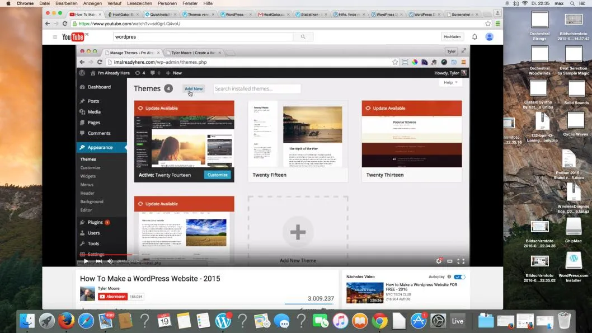Open YouTube guide hamburger menu
The image size is (592, 333).
tap(55, 37)
